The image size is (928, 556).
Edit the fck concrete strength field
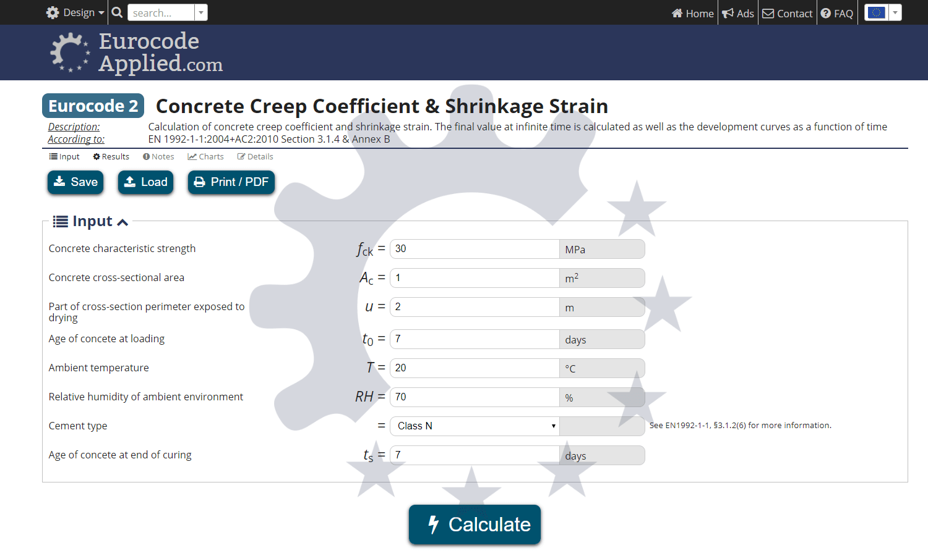[475, 249]
